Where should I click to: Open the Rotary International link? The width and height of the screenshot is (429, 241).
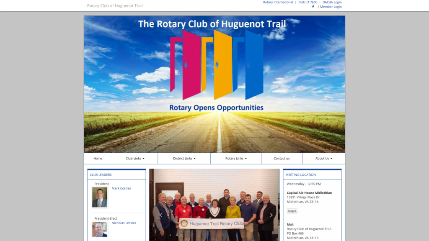(x=278, y=2)
